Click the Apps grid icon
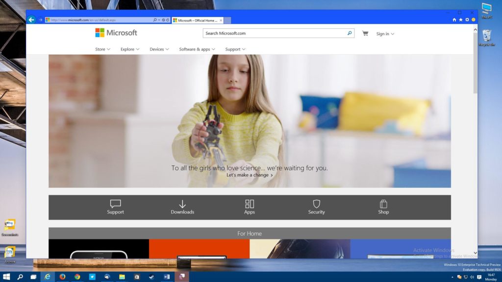Image resolution: width=502 pixels, height=282 pixels. 250,204
